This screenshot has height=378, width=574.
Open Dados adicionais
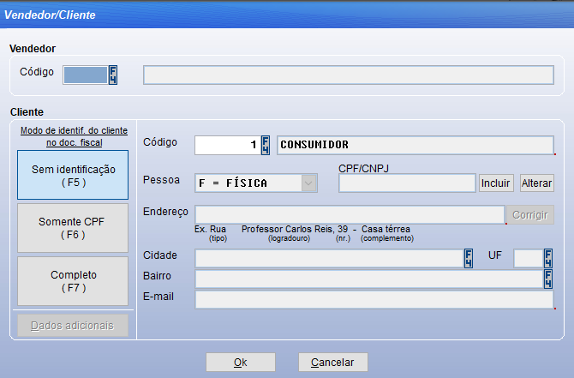(73, 326)
